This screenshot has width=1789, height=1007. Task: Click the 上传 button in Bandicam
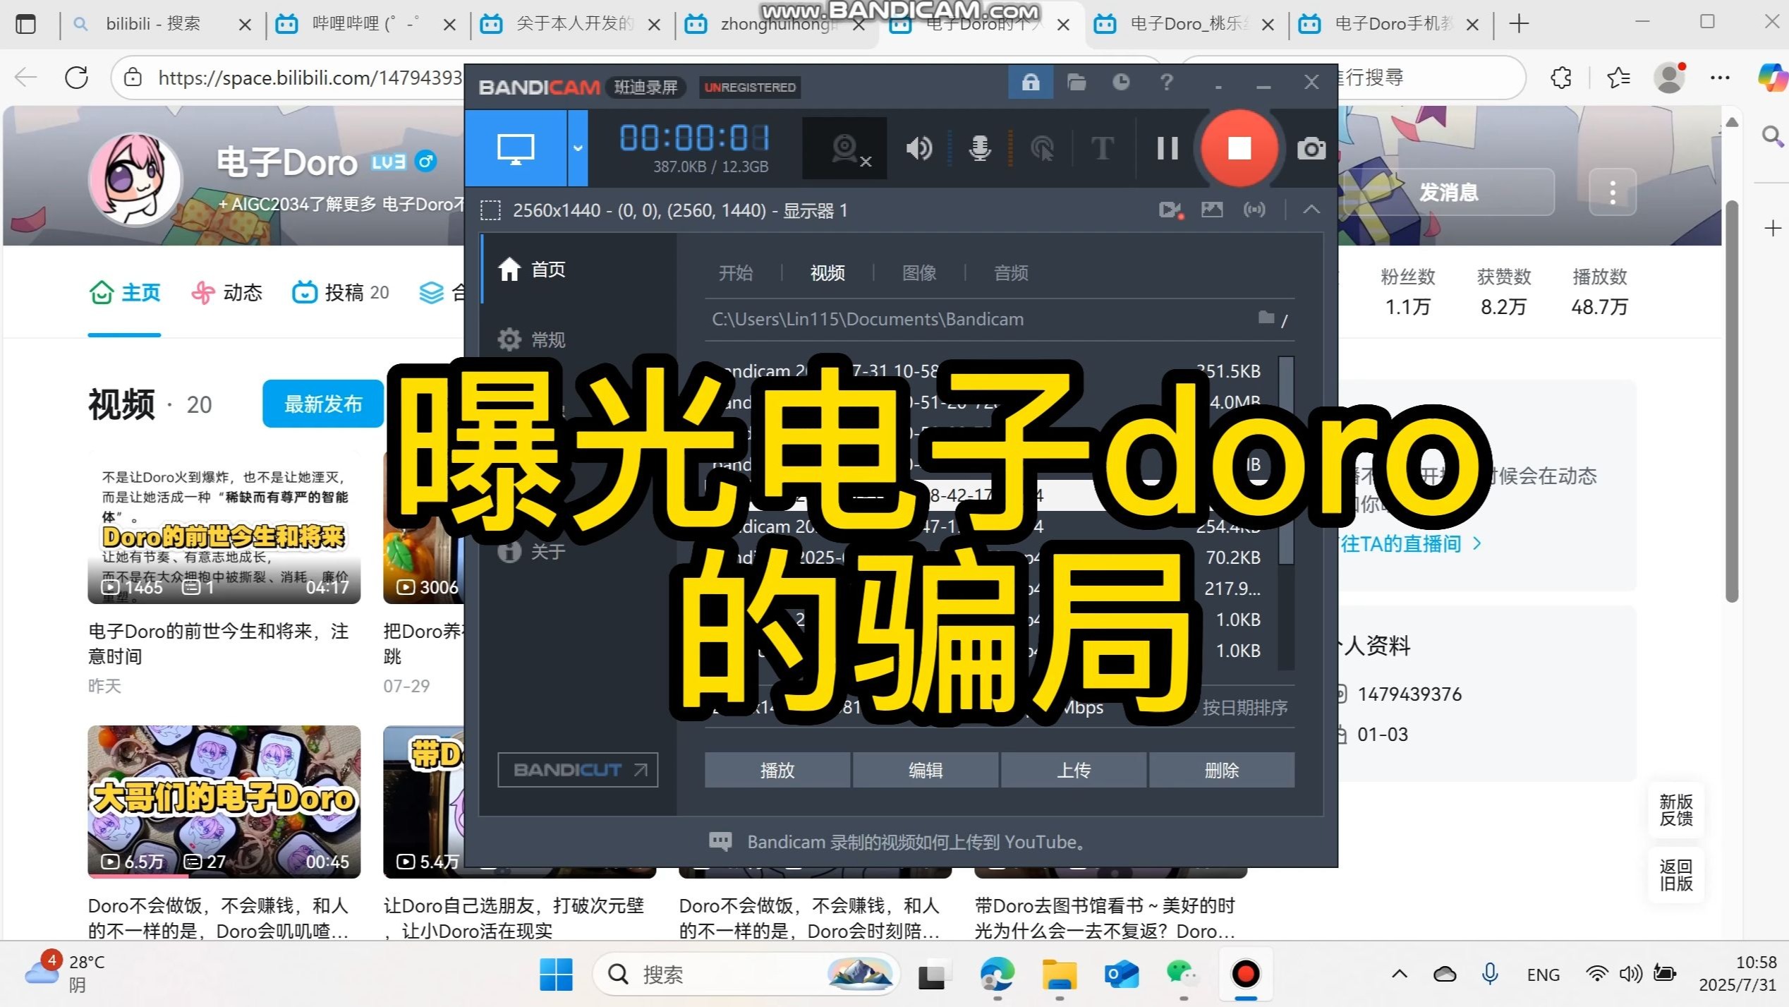pos(1074,770)
